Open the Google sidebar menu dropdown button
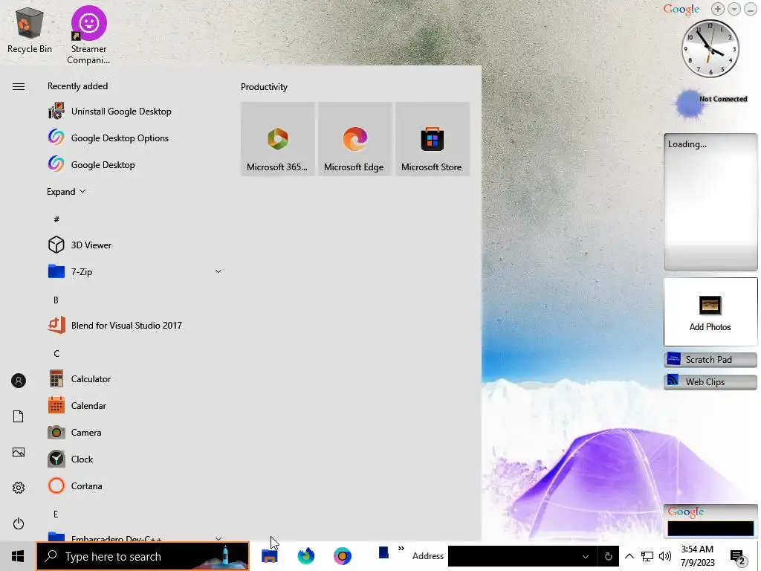This screenshot has width=761, height=571. click(734, 9)
